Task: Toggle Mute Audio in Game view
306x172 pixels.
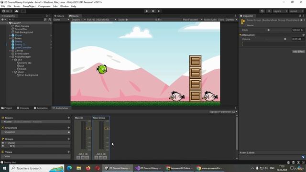Action: pos(210,20)
